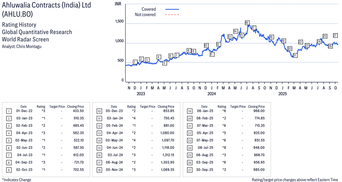Click the boxed number 1 in the table

(x=9, y=111)
